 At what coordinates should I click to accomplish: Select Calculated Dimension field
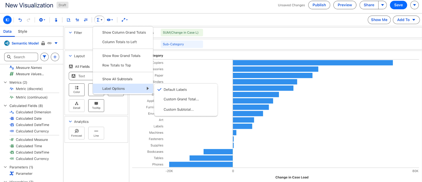tap(33, 112)
